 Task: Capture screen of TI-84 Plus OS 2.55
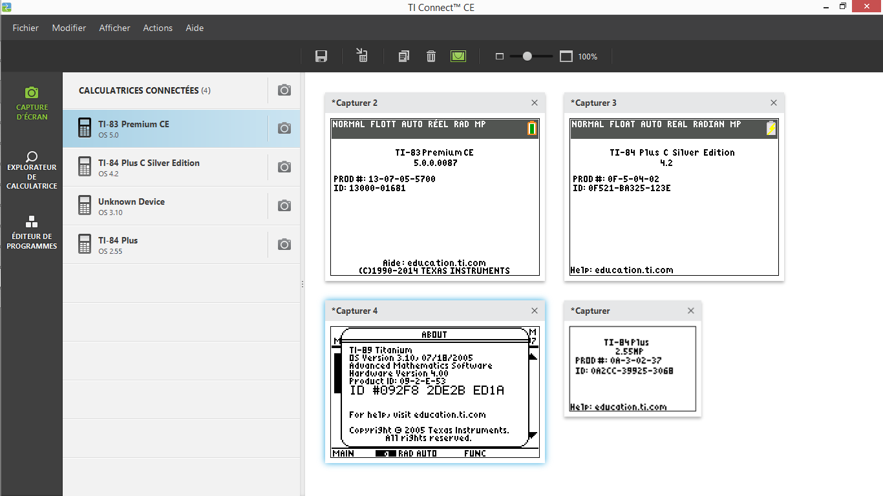click(x=284, y=245)
